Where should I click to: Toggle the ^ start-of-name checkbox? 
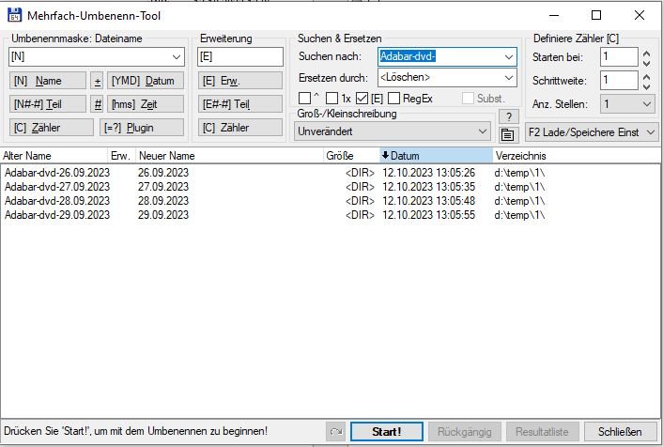(x=304, y=99)
